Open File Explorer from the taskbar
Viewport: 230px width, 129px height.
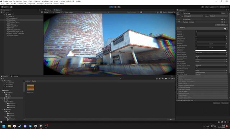click(x=9, y=126)
